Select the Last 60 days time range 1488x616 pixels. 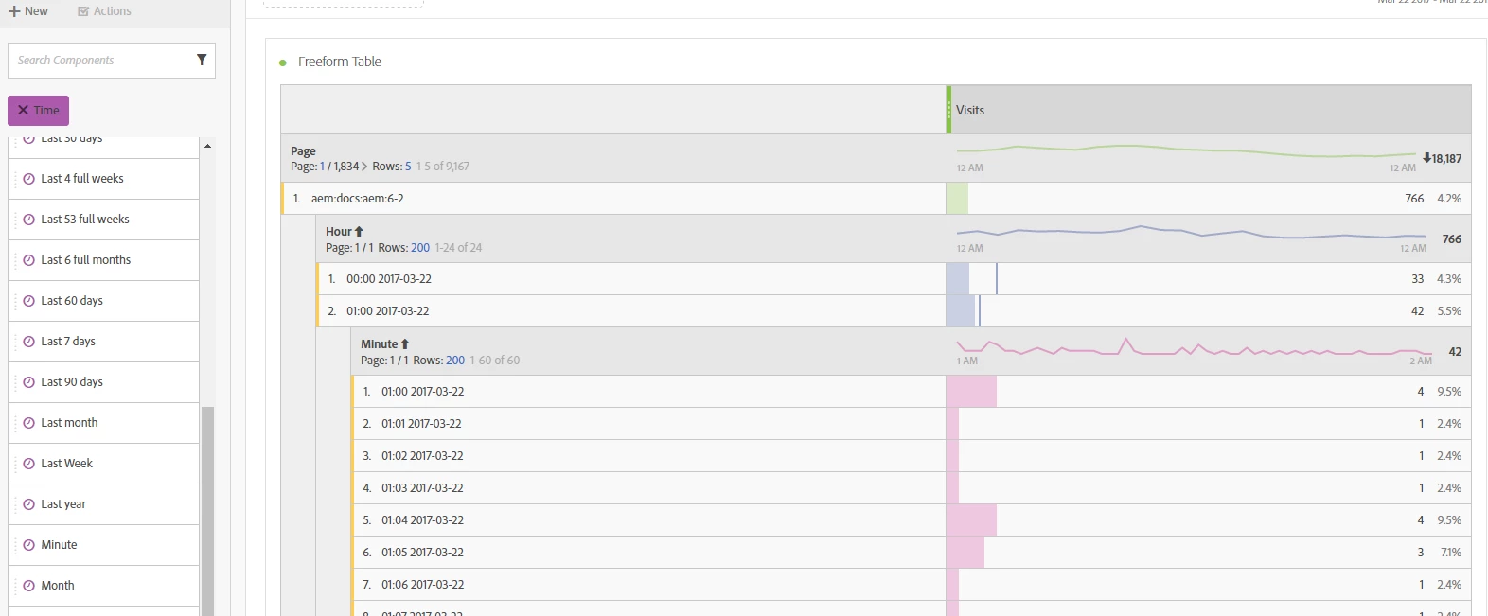point(104,301)
